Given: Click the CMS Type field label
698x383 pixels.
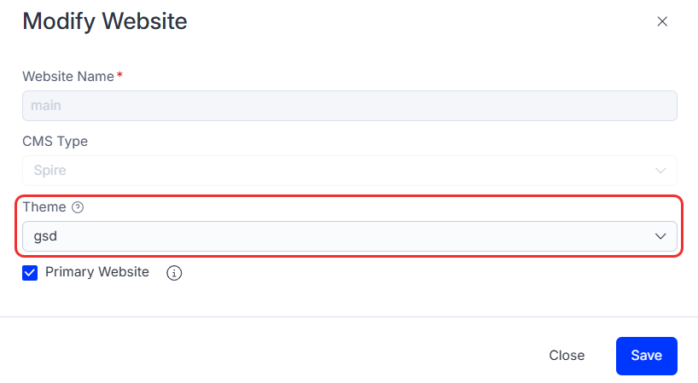Looking at the screenshot, I should pos(55,141).
